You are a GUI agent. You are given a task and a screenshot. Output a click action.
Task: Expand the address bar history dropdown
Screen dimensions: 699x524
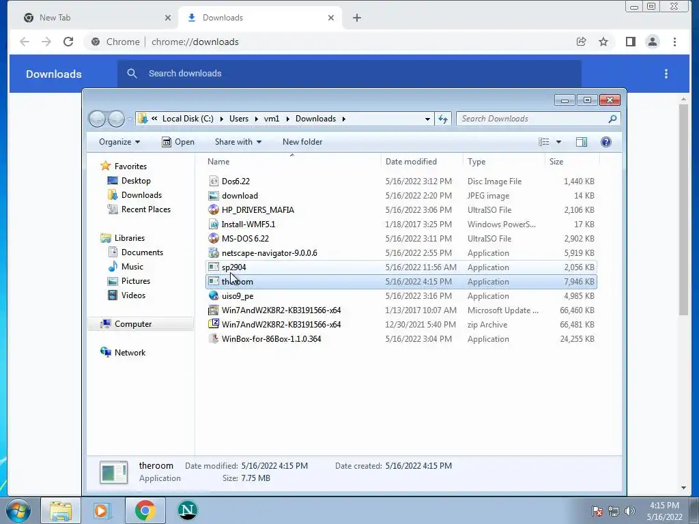(427, 119)
